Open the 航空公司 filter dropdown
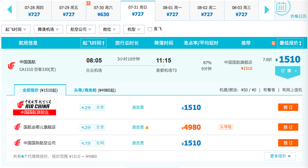 click(x=81, y=29)
